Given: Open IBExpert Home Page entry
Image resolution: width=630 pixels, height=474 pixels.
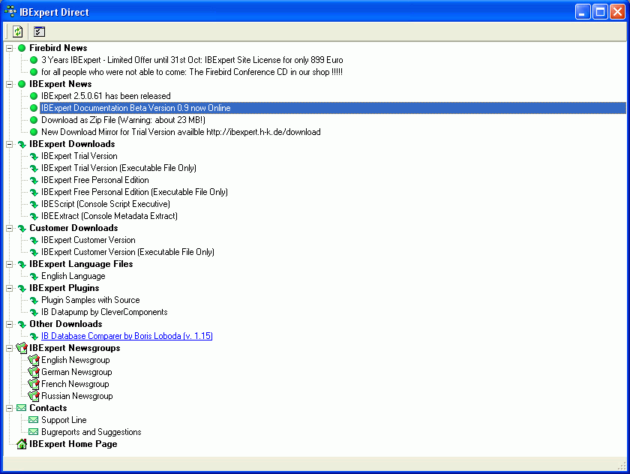Looking at the screenshot, I should coord(73,444).
